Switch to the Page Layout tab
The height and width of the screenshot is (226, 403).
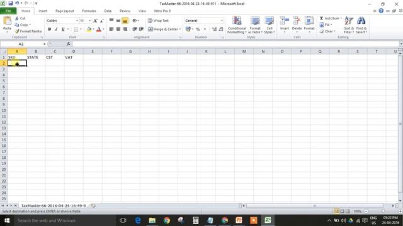click(x=64, y=11)
